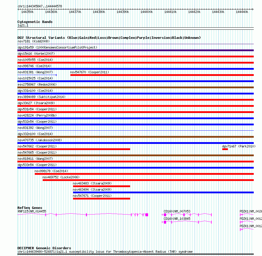262x256 pixels.
Task: Open variant nsv428224 (Perry2008b)
Action: click(x=37, y=115)
